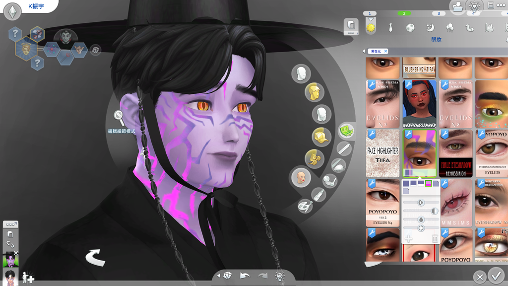Expand the everyday outfit arrow above the sun
This screenshot has width=508, height=286.
tap(370, 20)
